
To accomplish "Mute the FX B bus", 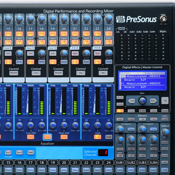I will (97, 53).
